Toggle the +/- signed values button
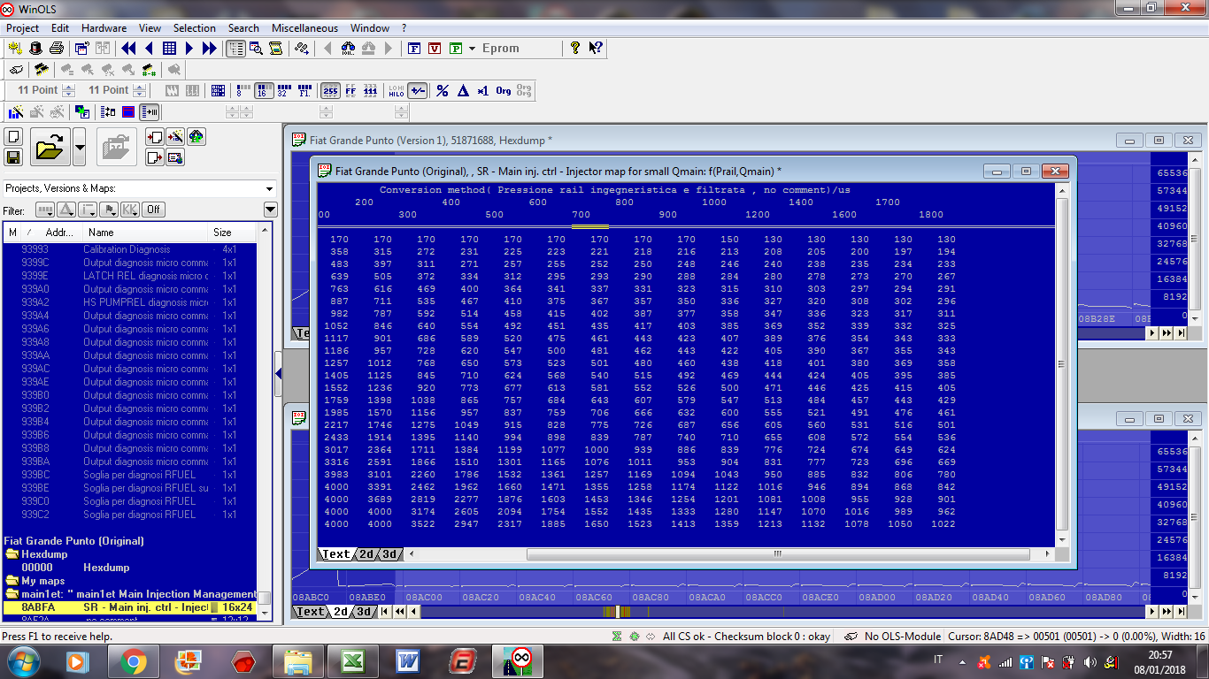Viewport: 1209px width, 679px height. pos(418,90)
